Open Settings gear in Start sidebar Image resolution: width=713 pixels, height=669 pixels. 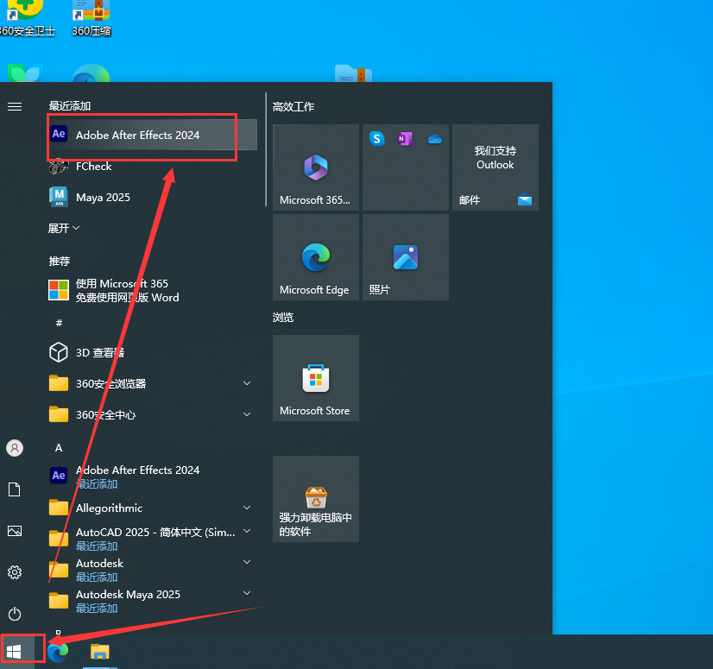15,572
